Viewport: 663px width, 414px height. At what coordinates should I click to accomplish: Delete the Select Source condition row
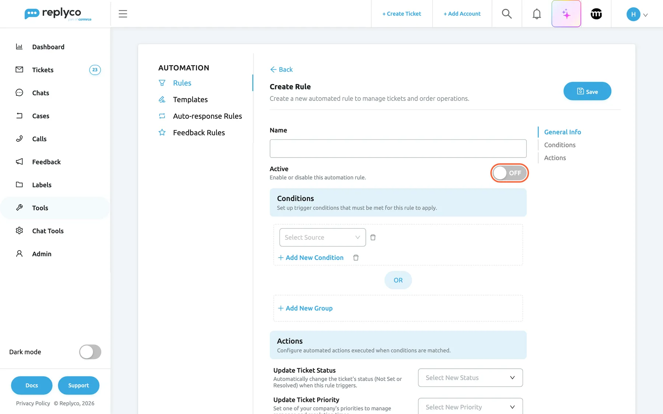point(373,237)
